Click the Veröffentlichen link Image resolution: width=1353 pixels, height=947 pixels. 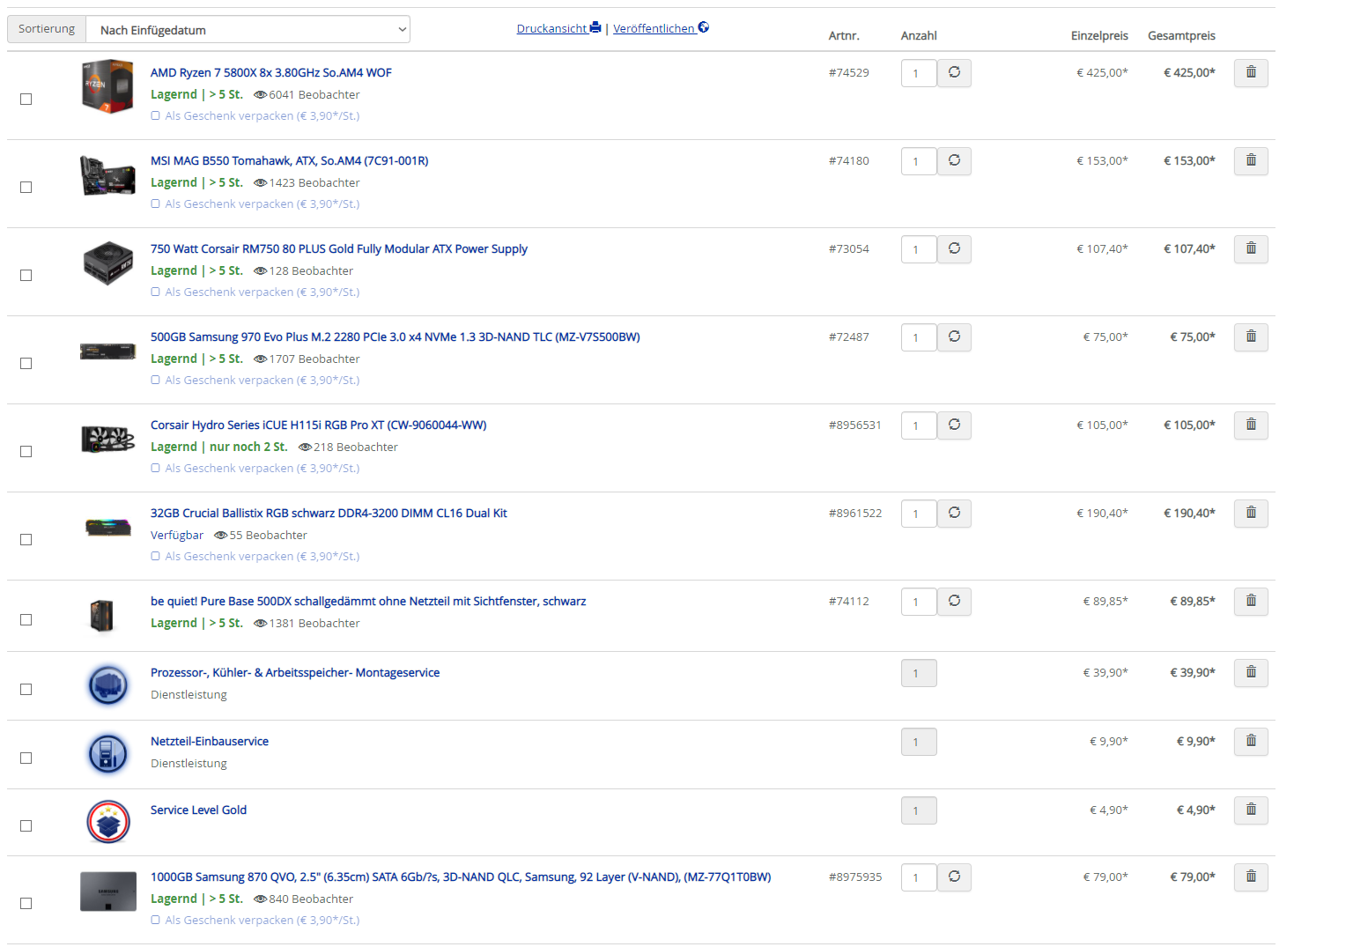(x=661, y=28)
